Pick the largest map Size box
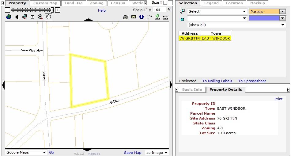Screen dimensions: 291x156 pyautogui.click(x=170, y=2)
